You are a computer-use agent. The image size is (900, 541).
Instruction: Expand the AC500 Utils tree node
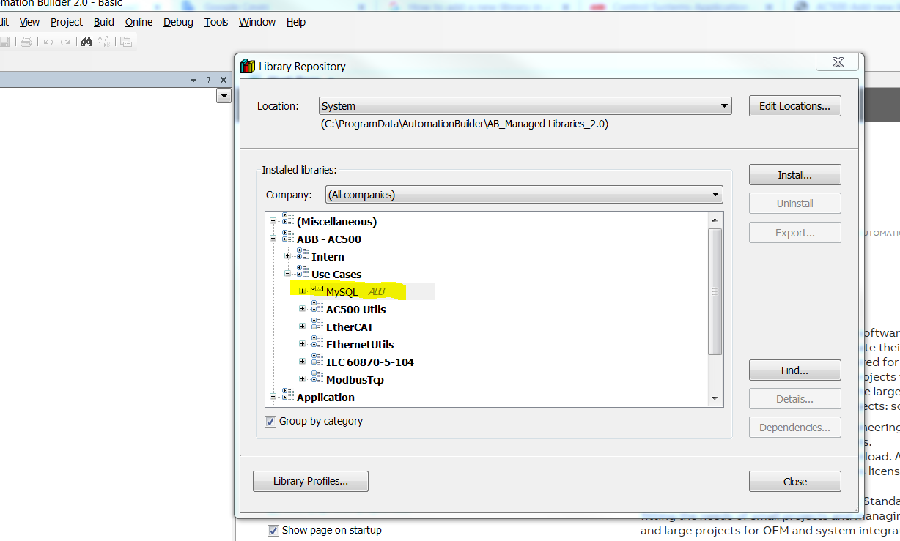(302, 309)
